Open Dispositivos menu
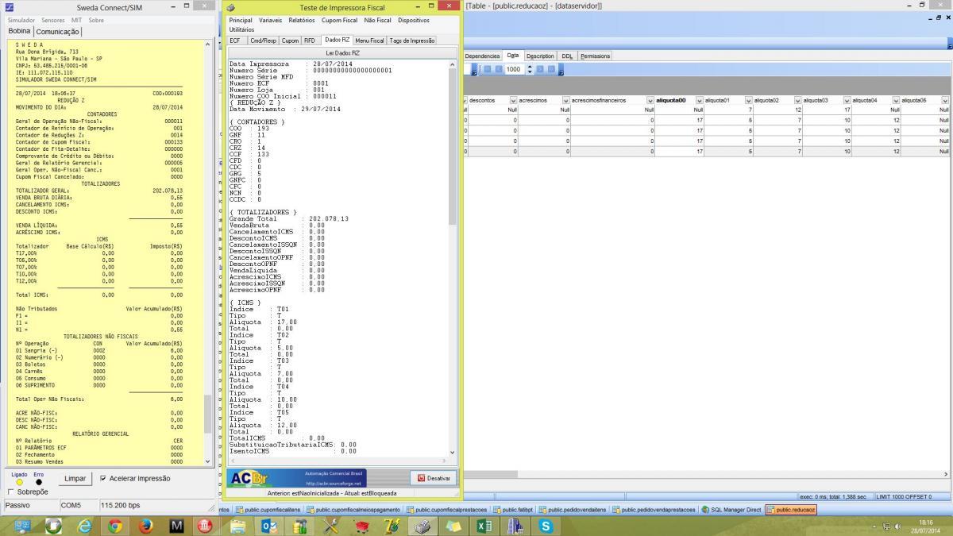Viewport: 953px width, 536px height. (414, 20)
